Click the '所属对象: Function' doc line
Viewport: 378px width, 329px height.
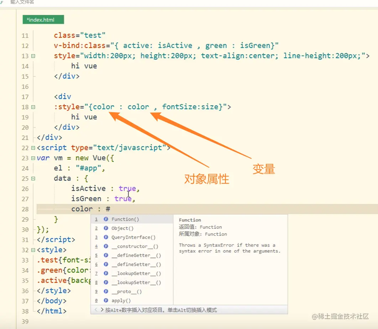(x=203, y=234)
